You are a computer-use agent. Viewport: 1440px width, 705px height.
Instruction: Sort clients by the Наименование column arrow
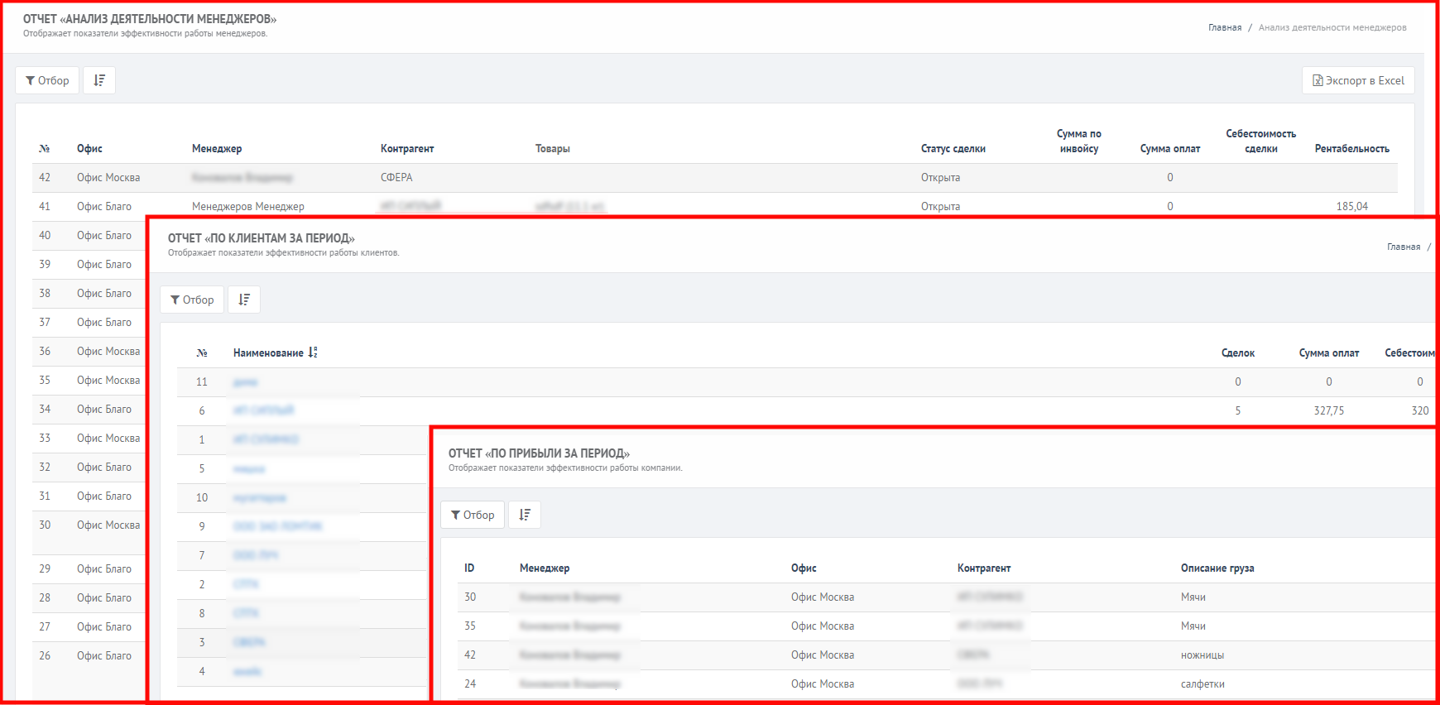coord(313,352)
